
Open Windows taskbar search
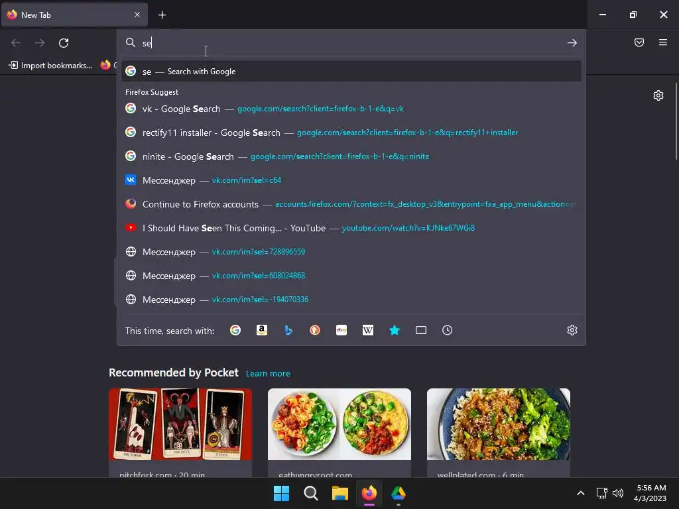(x=310, y=493)
